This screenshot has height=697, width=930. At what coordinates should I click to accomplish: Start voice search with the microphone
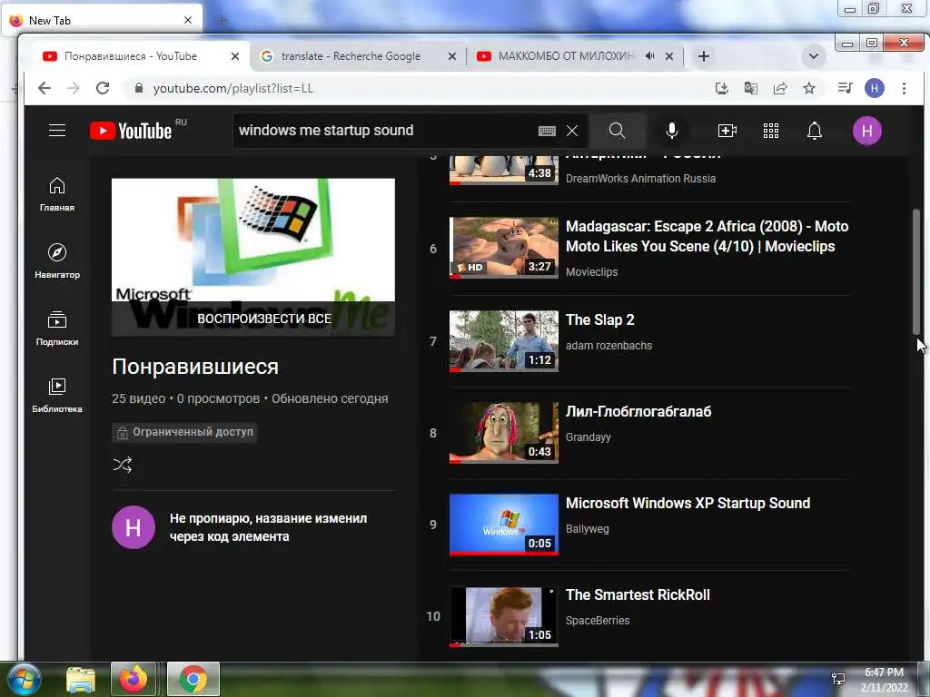pos(671,131)
